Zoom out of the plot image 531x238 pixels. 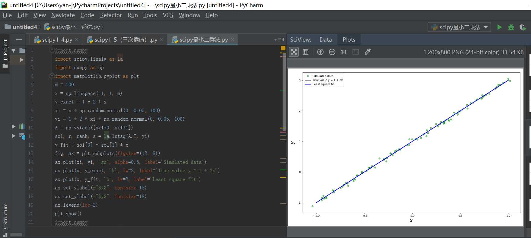(332, 52)
